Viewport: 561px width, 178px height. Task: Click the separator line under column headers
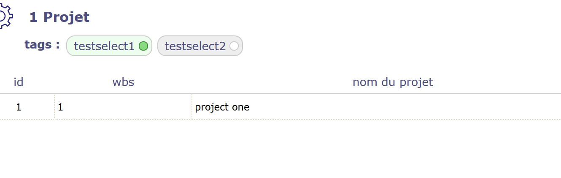pos(280,93)
